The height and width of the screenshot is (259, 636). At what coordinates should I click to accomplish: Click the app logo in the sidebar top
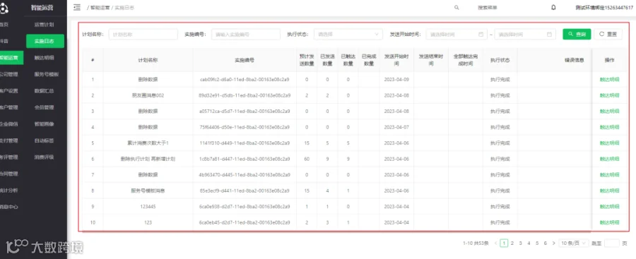[4, 7]
